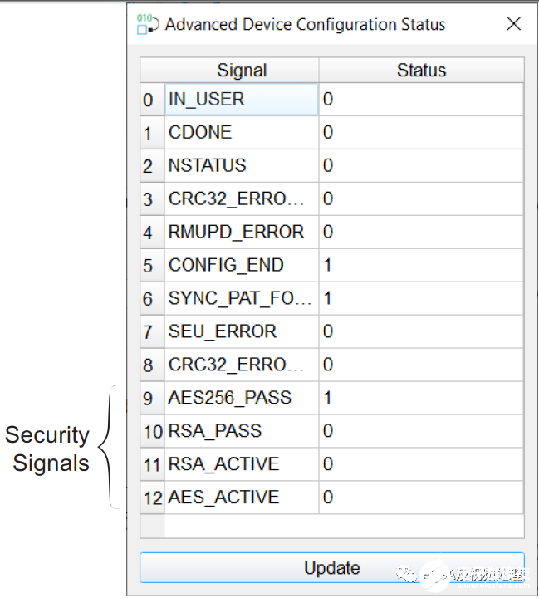
Task: Click the RSA_PASS signal cell
Action: tap(241, 431)
